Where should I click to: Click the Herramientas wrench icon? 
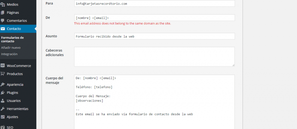[x=3, y=109]
